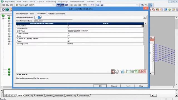Open the empty combo box dropdown in the top toolbar
Image resolution: width=178 pixels, height=100 pixels.
[137, 5]
